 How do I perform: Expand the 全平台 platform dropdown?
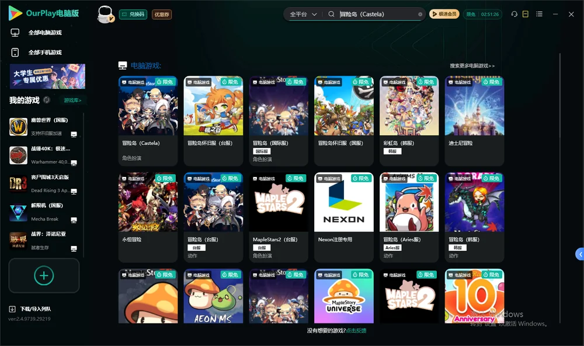[303, 14]
